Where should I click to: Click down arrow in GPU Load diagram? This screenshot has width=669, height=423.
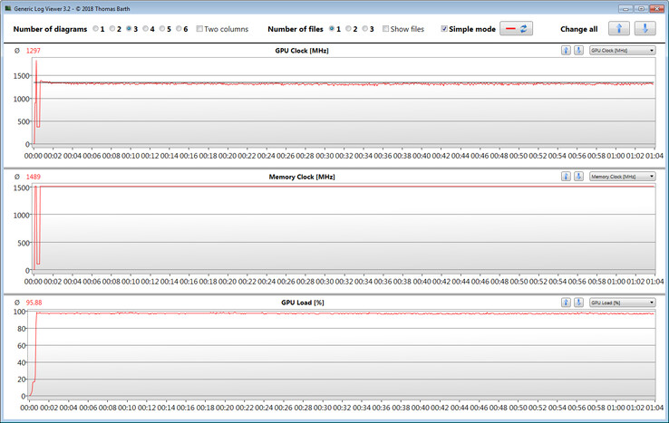click(x=578, y=303)
